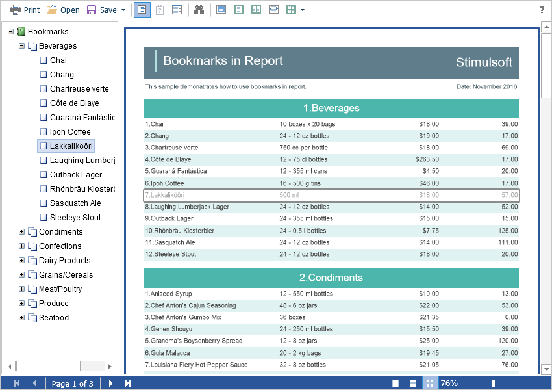Toggle the Parameters panel icon
552x390 pixels.
[x=160, y=10]
